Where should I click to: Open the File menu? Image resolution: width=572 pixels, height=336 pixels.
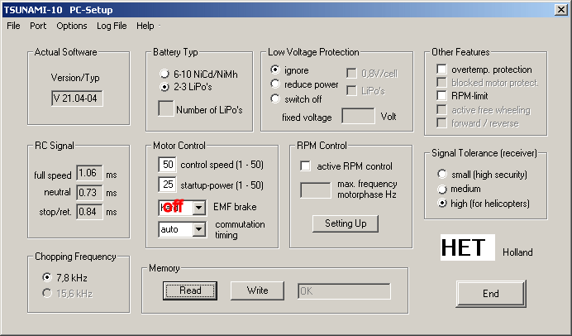[x=13, y=26]
